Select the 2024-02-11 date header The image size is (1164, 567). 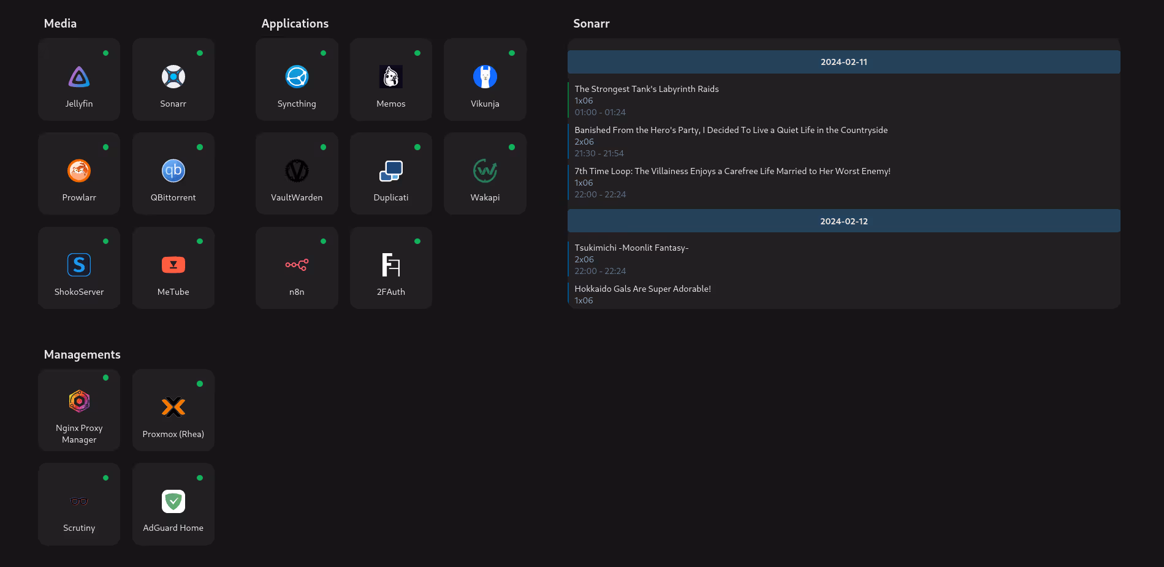click(844, 62)
